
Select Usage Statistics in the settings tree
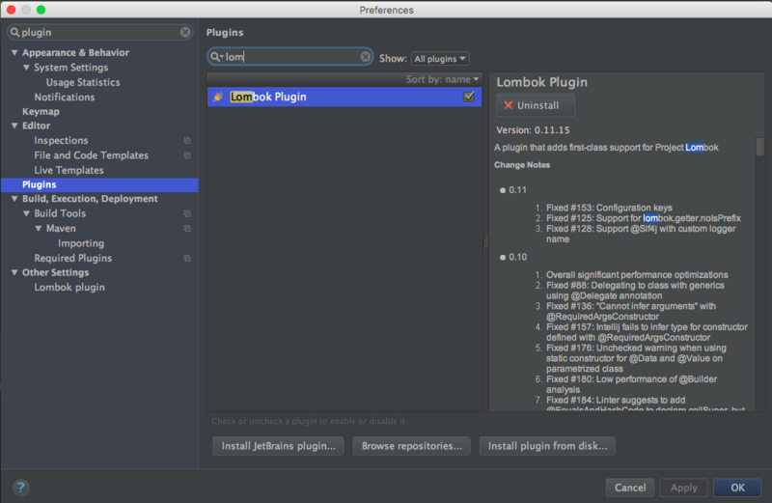(x=83, y=82)
